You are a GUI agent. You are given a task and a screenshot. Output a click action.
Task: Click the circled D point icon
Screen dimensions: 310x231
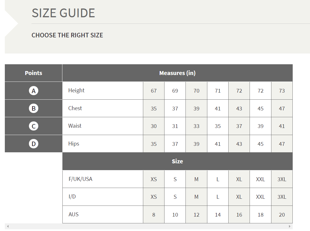[x=34, y=144]
